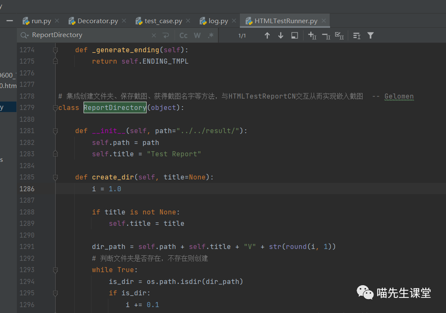The image size is (446, 313).
Task: Unselect occurrence icon
Action: [x=326, y=36]
